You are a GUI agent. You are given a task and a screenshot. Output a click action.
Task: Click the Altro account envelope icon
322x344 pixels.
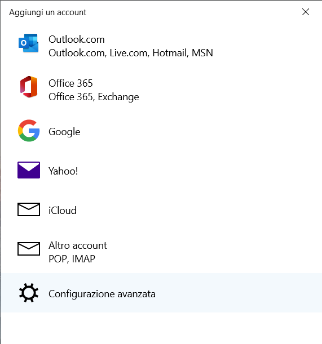29,249
